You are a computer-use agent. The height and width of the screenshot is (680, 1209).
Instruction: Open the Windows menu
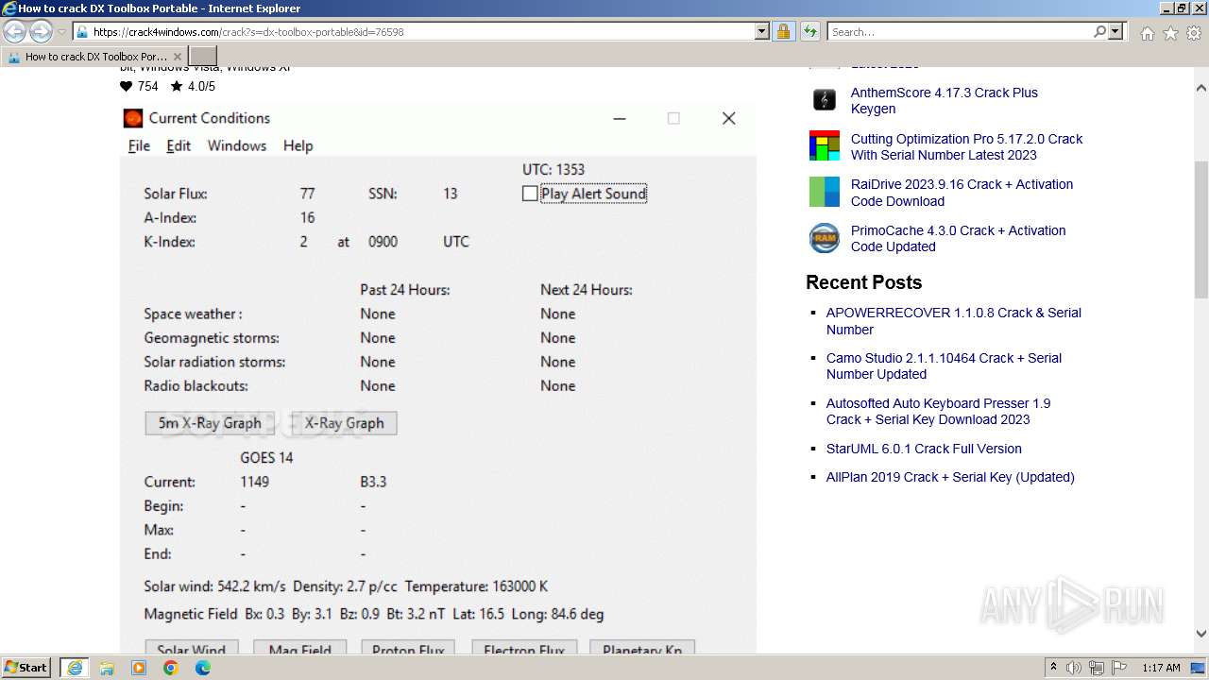[x=237, y=145]
